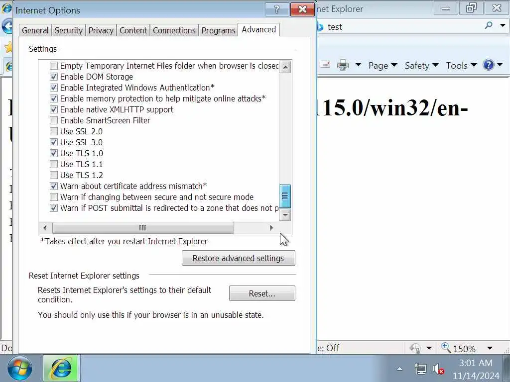This screenshot has width=510, height=382.
Task: Uncheck Use TLS 1.0
Action: coord(54,153)
